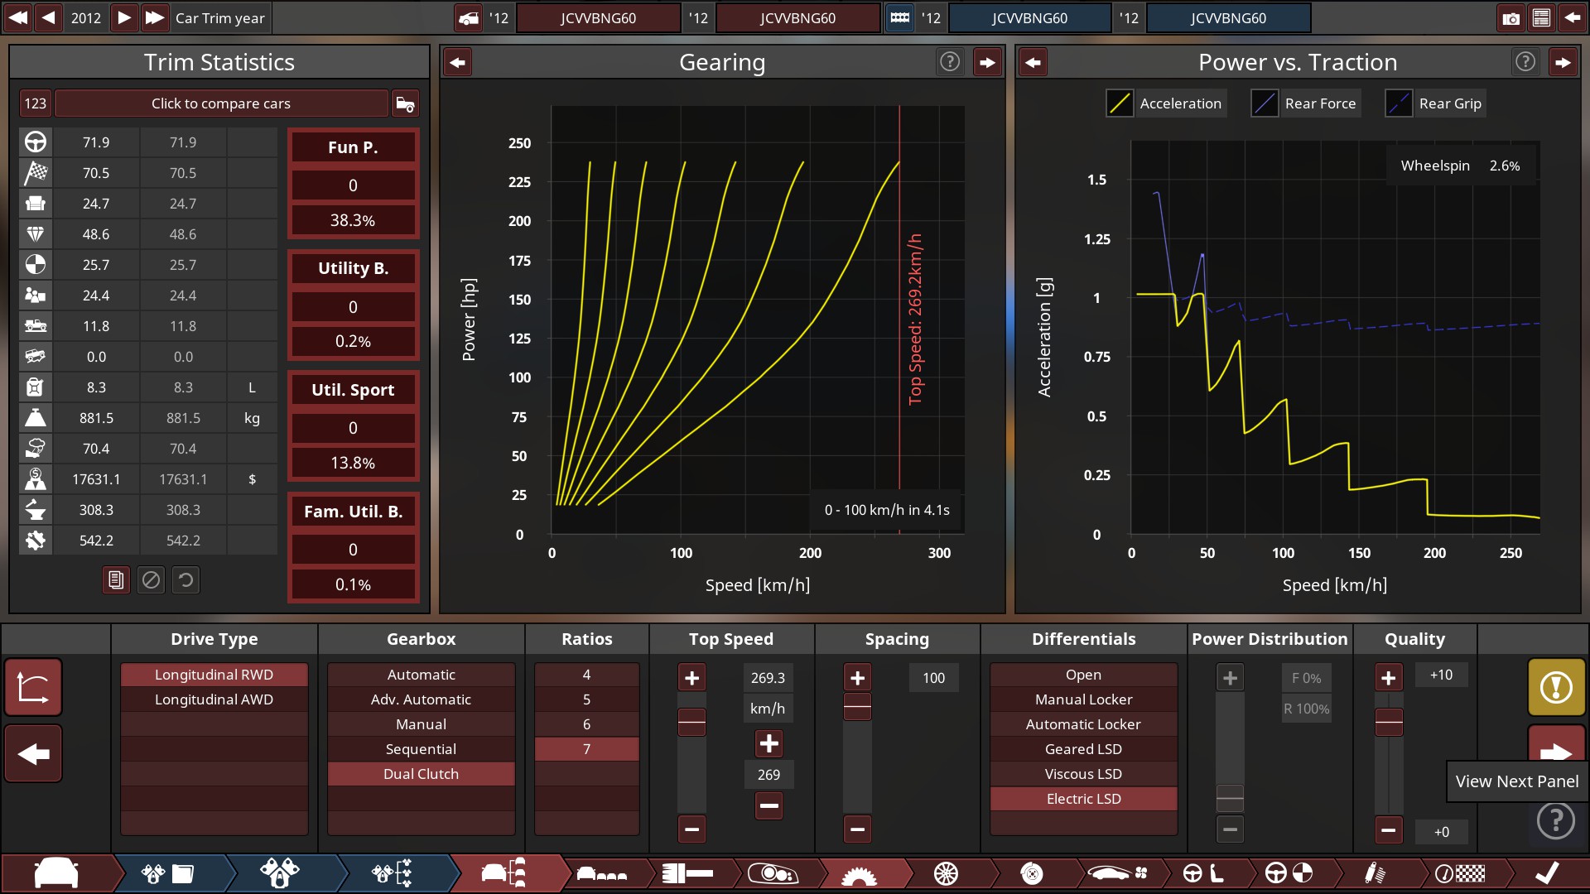Click the Top Speed slider handle

(x=691, y=723)
